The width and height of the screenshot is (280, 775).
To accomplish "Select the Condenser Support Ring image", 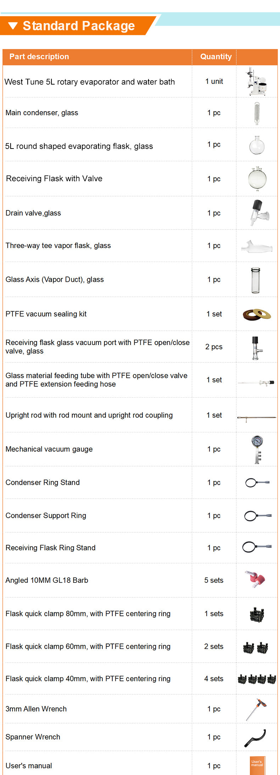I will point(258,516).
